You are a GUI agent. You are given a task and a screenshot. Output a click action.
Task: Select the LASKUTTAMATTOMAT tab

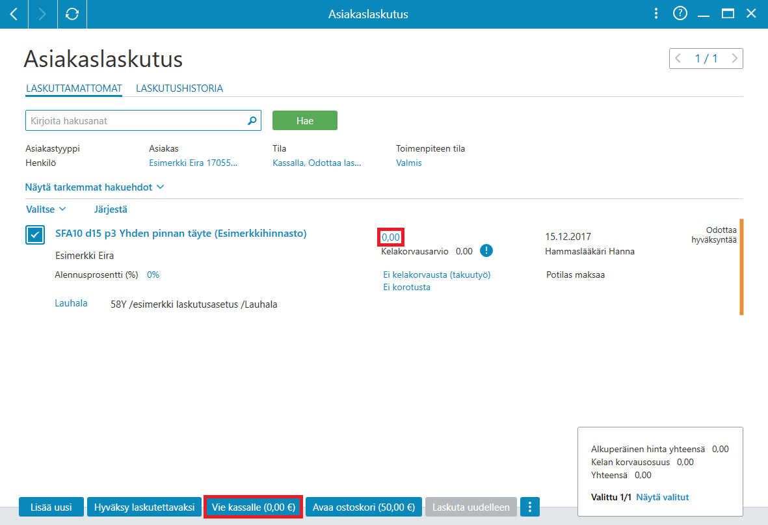click(74, 88)
